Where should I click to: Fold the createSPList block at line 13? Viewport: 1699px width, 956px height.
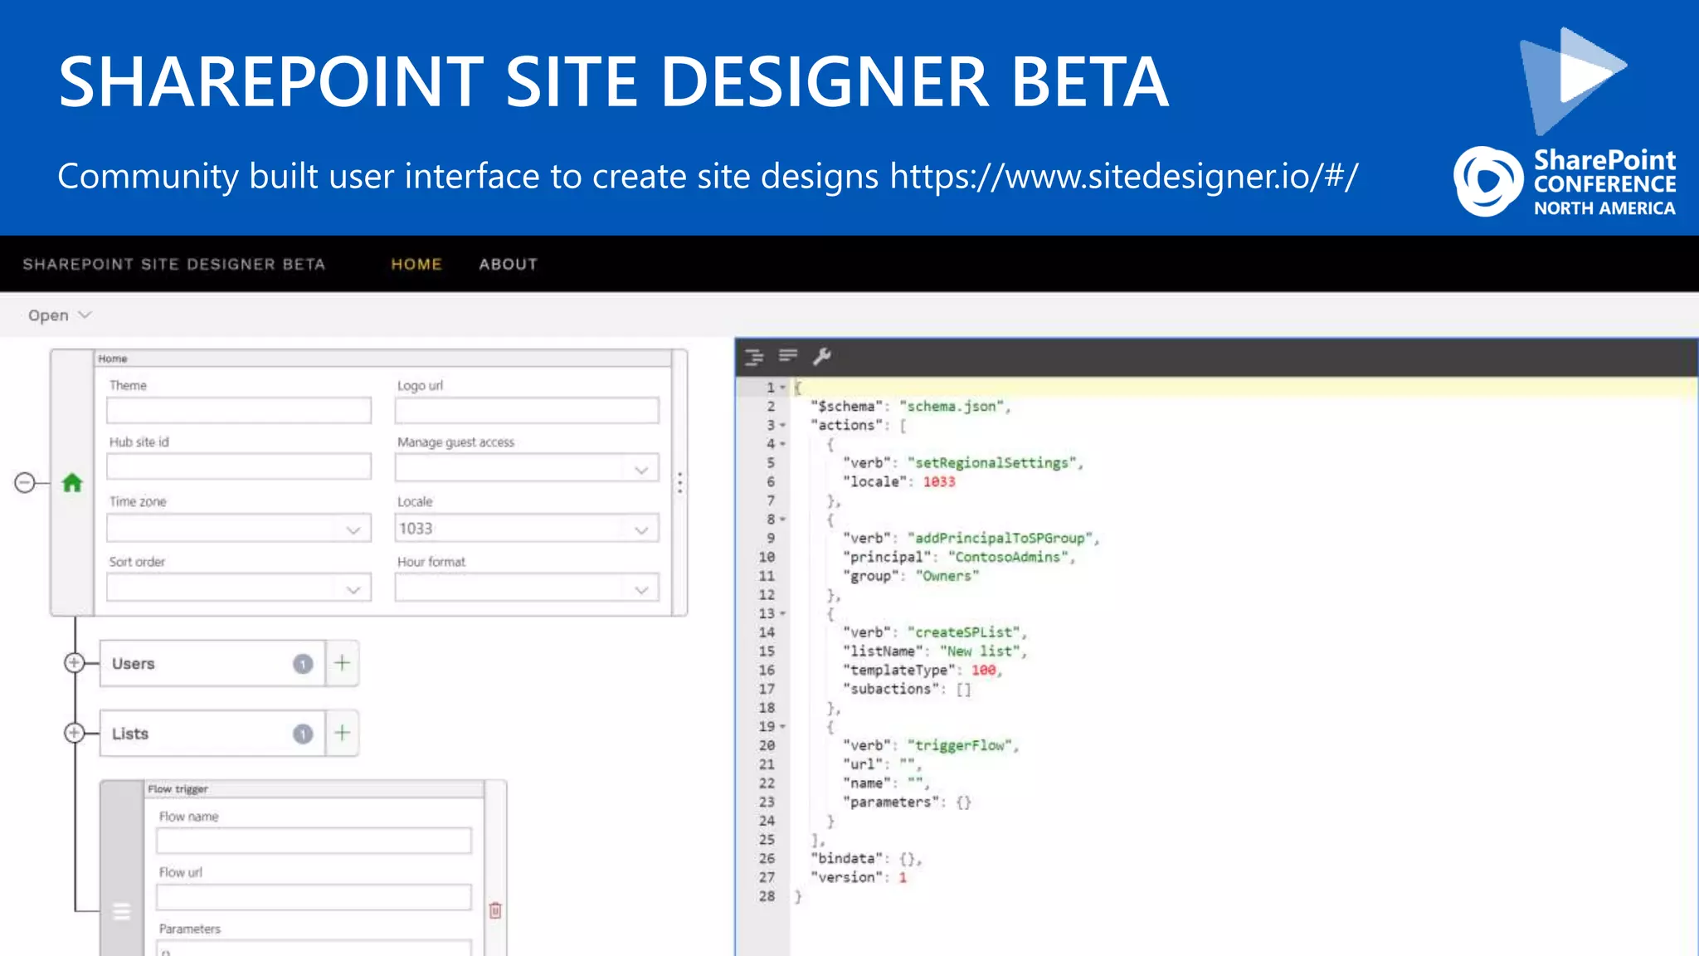pyautogui.click(x=782, y=613)
